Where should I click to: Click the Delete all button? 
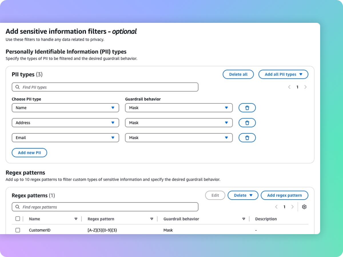tap(238, 74)
